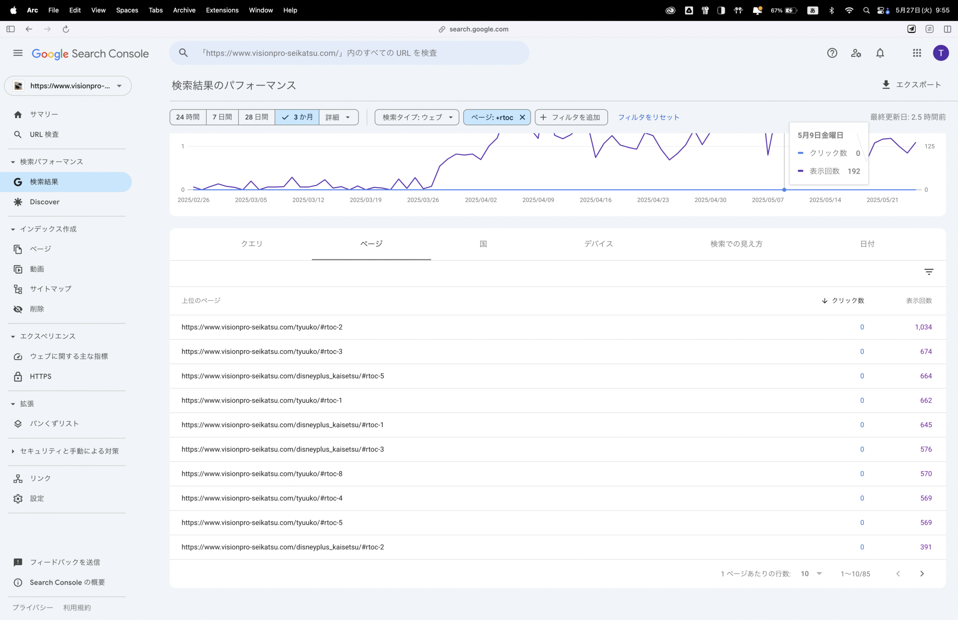Select the 3 か月 date range
958x620 pixels.
(x=297, y=117)
